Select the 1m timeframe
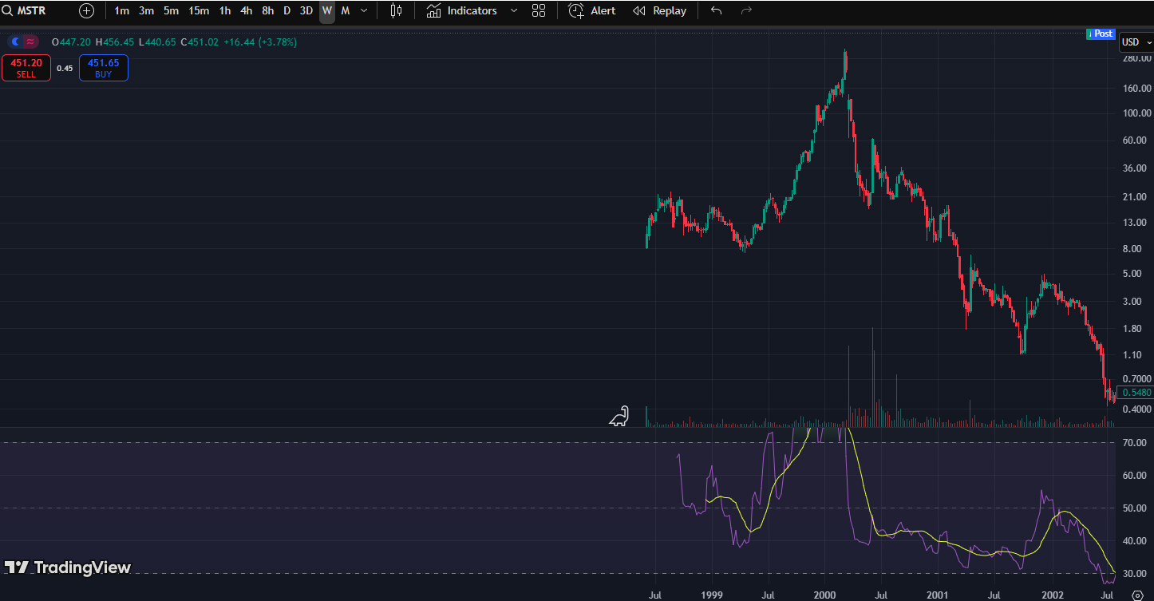 point(121,11)
